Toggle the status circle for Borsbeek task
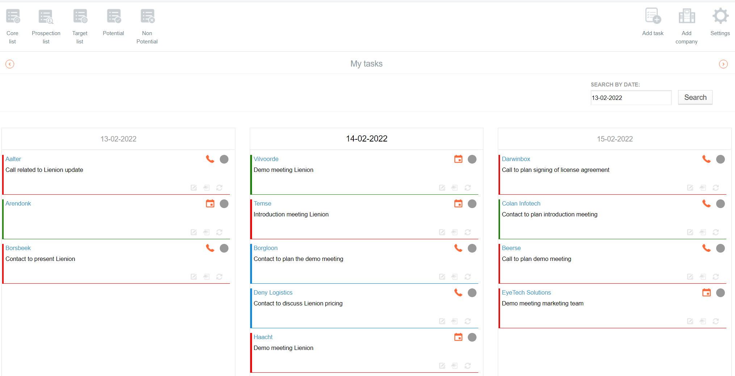The height and width of the screenshot is (376, 735). pos(224,248)
